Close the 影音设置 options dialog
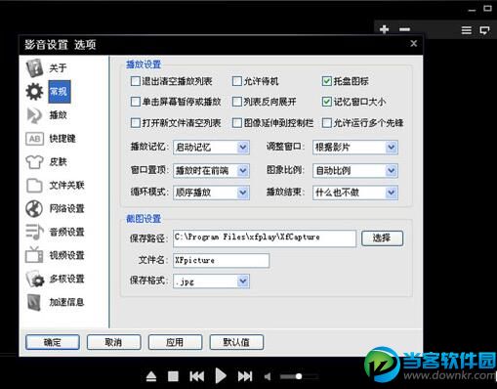 click(414, 43)
